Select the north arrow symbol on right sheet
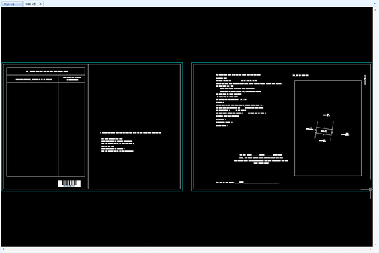 pos(365,80)
